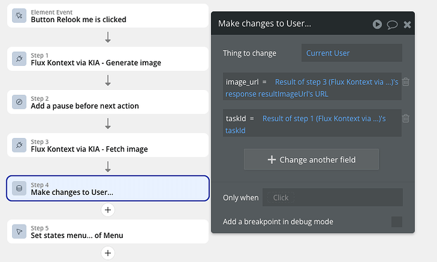Select the Button Relook me is clicked event
The image size is (437, 262).
coord(108,15)
